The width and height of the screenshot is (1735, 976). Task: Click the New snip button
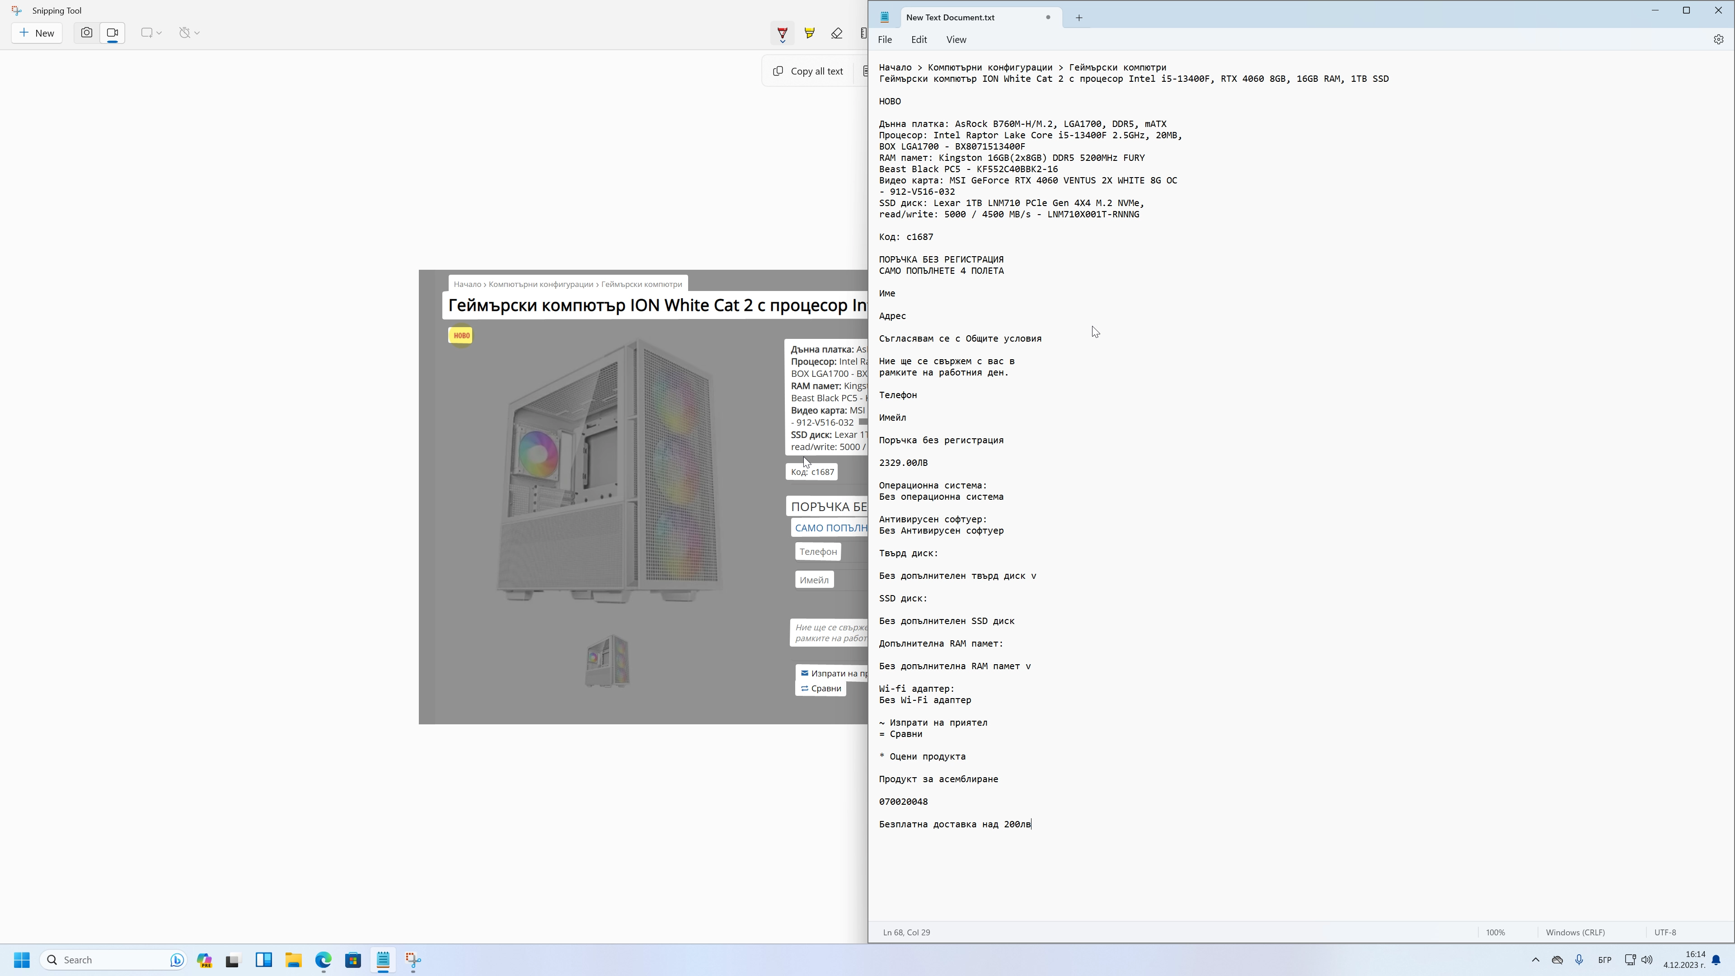[x=37, y=33]
